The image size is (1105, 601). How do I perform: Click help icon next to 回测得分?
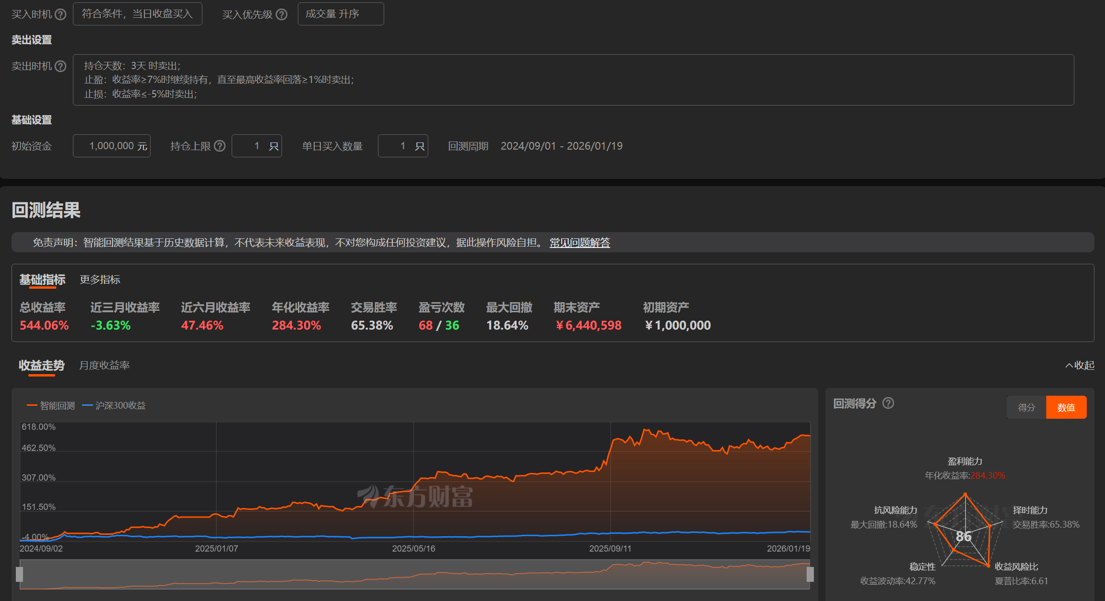pos(888,403)
